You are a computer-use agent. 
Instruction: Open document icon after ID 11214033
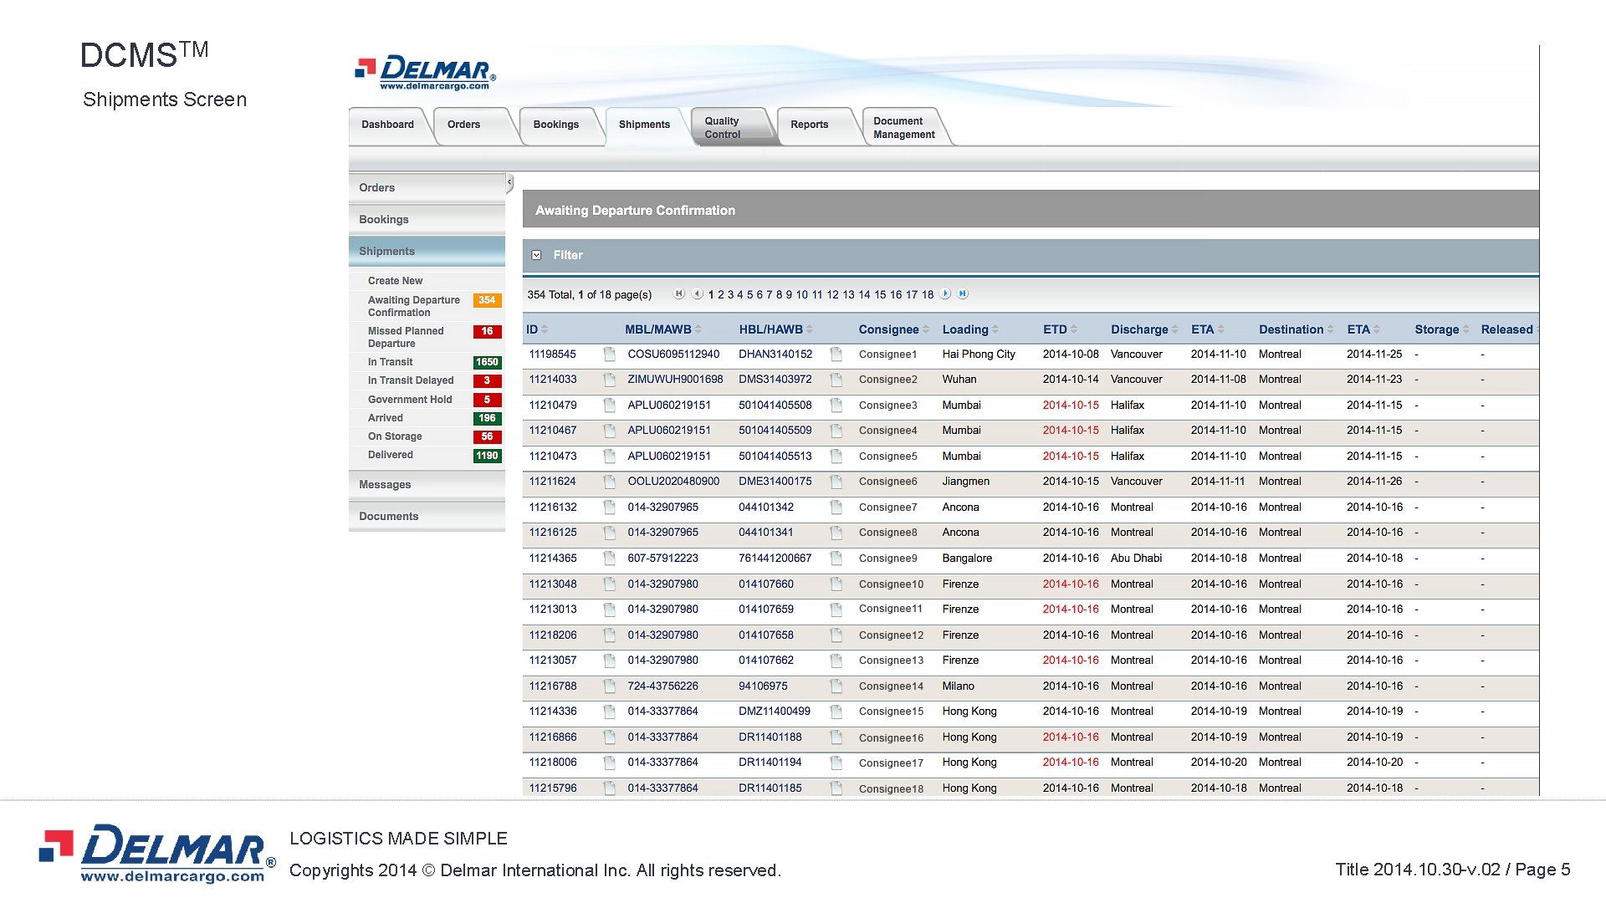coord(609,380)
